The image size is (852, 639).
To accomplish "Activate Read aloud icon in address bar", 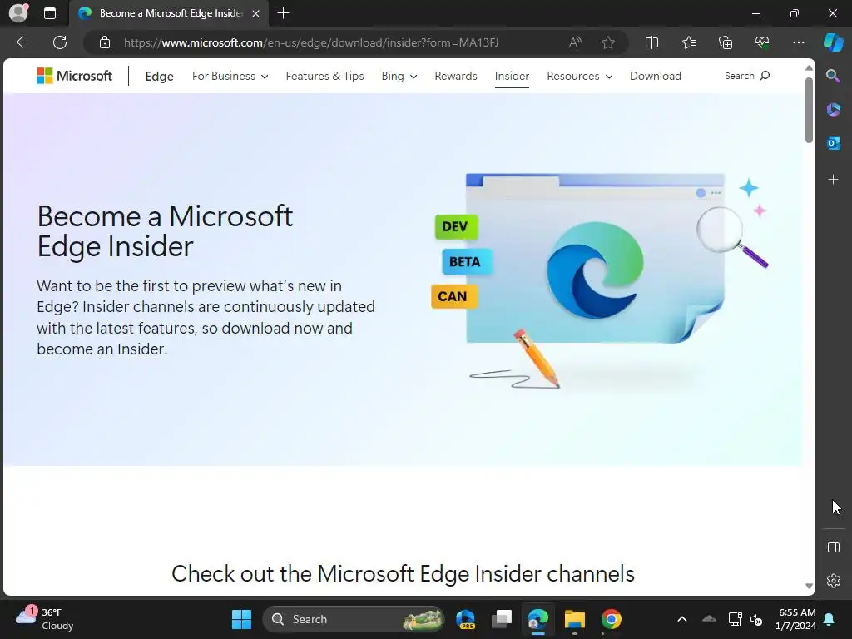I will [575, 42].
